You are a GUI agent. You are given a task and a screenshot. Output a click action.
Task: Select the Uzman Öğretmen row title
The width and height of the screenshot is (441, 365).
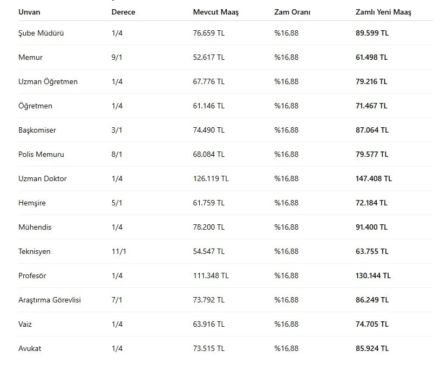click(48, 81)
